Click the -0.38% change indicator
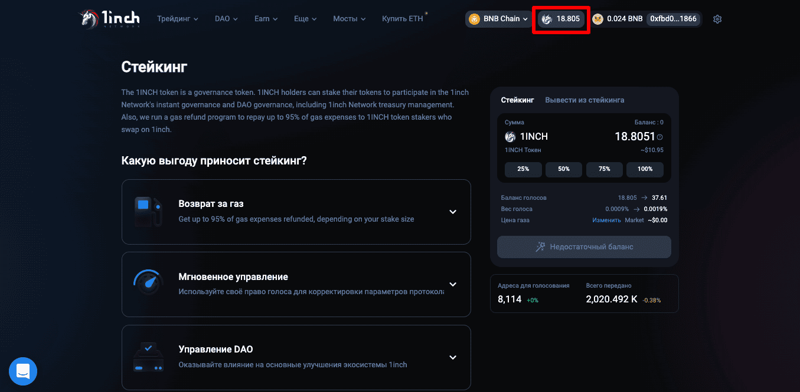This screenshot has height=392, width=800. pyautogui.click(x=652, y=300)
